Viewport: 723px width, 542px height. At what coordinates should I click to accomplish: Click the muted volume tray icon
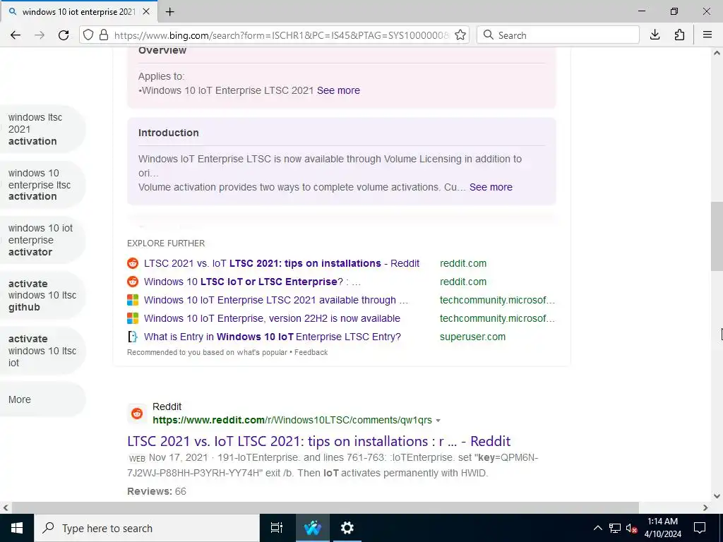click(631, 528)
